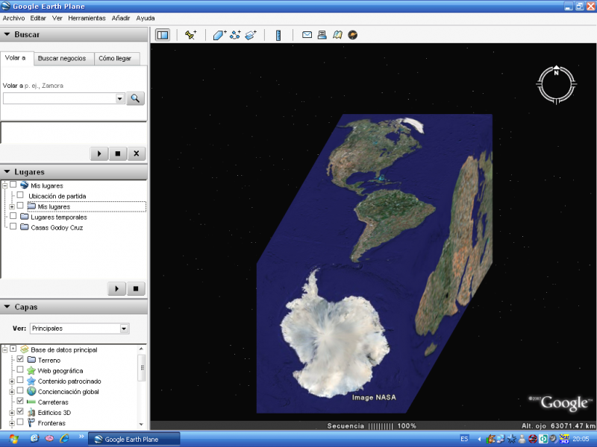The image size is (597, 447).
Task: Click the search magnifier button
Action: [x=135, y=98]
